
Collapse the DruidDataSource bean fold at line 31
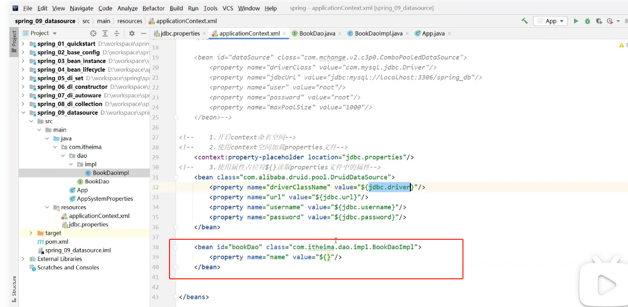176,177
